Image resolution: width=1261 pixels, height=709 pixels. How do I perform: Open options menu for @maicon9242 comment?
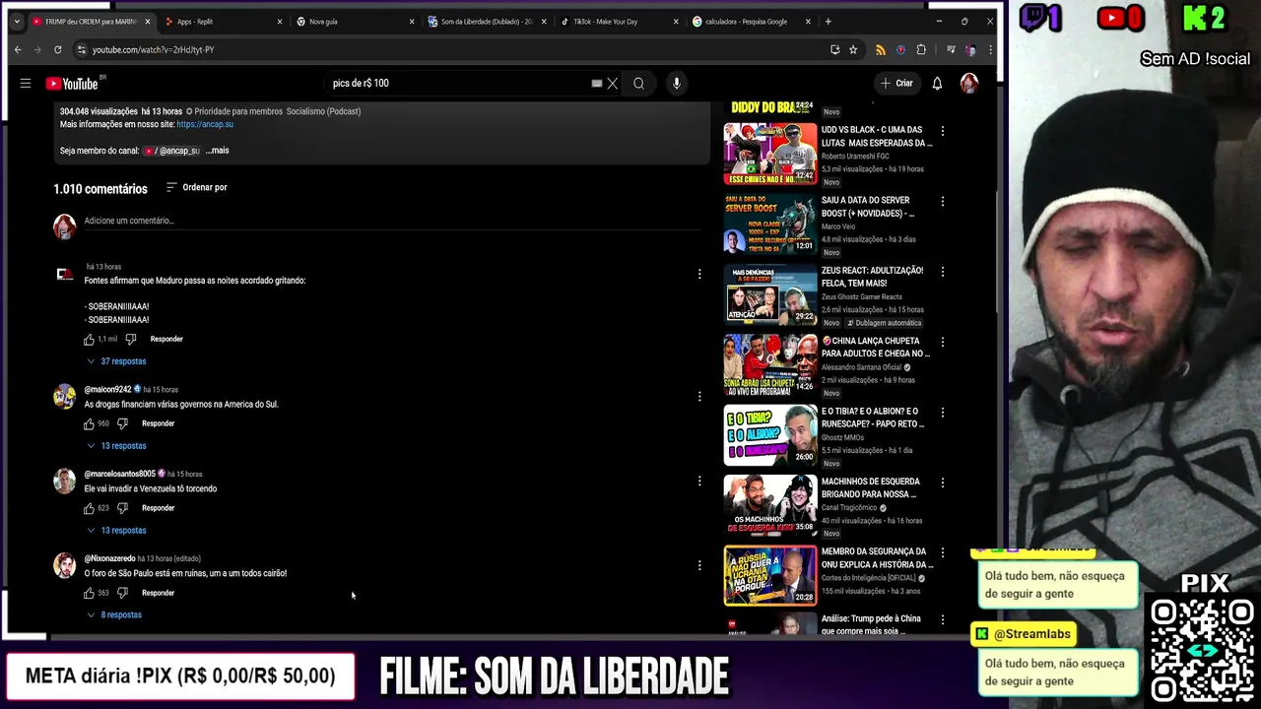(x=699, y=396)
